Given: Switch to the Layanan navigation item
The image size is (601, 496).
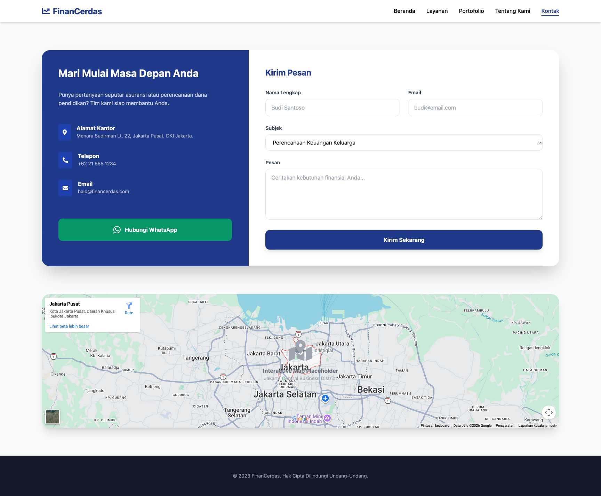Looking at the screenshot, I should pos(437,11).
